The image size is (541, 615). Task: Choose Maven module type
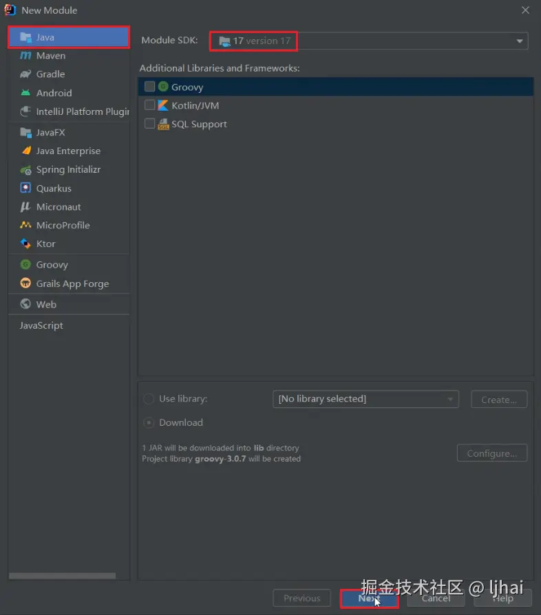click(x=69, y=56)
